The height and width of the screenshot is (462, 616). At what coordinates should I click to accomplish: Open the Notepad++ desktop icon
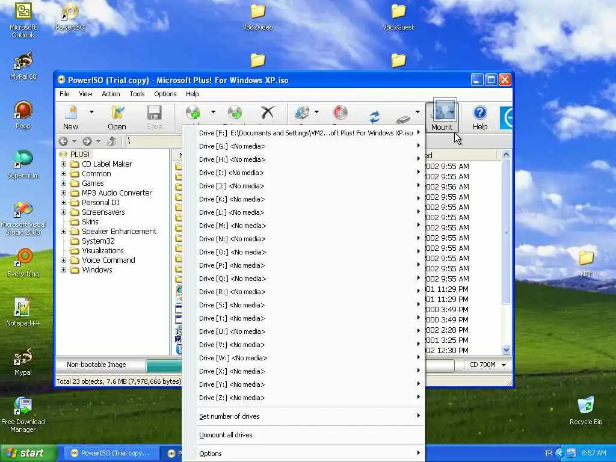[23, 312]
